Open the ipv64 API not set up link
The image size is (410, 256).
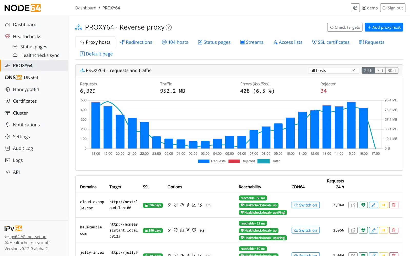(x=28, y=237)
